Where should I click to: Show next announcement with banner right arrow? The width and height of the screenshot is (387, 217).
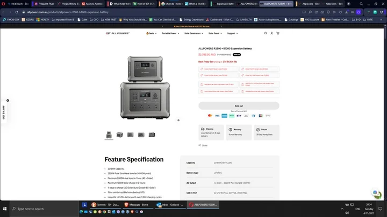pos(221,26)
